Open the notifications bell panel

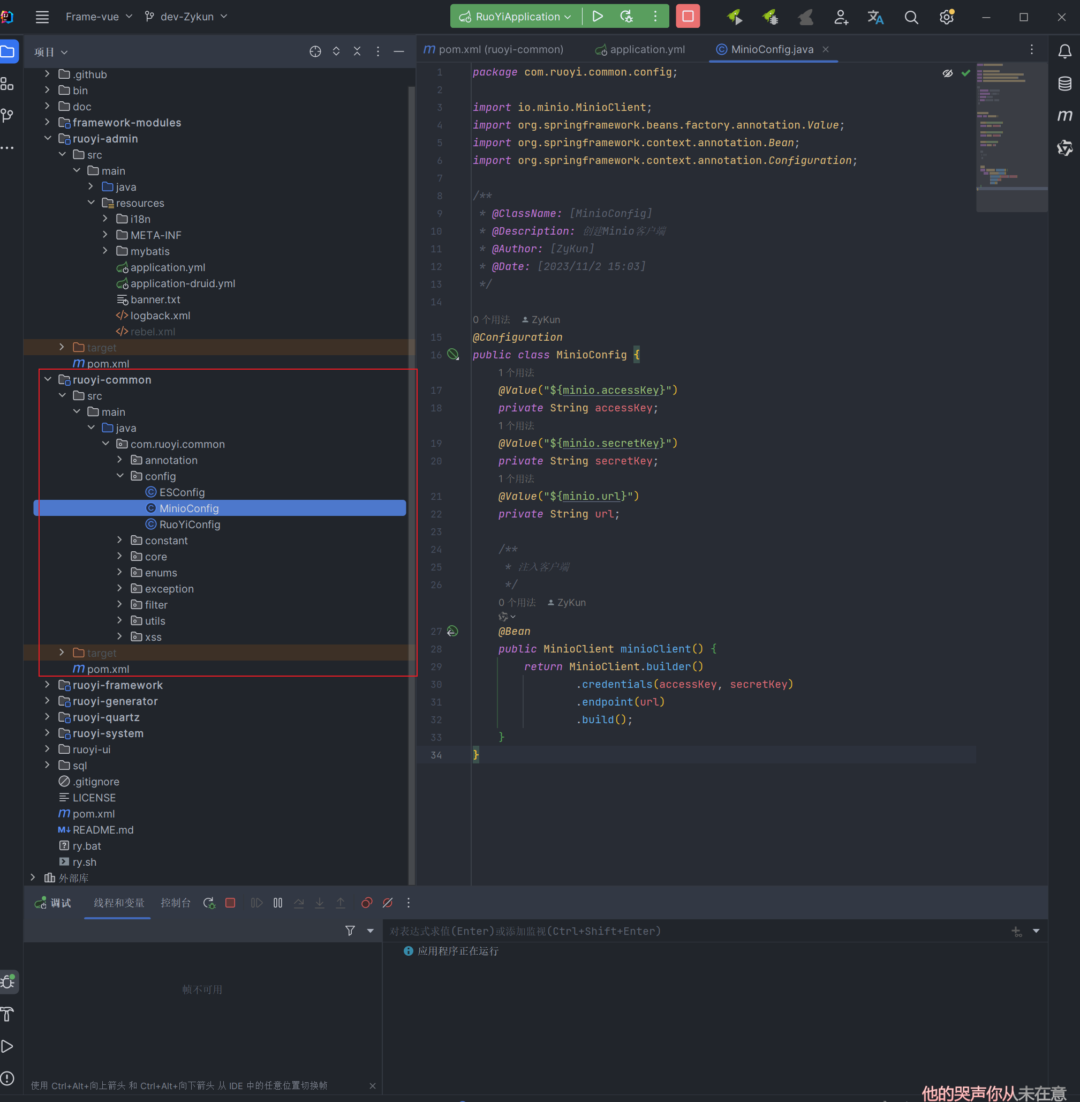coord(1064,51)
